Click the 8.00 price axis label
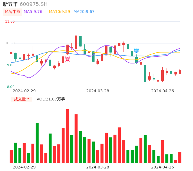The width and height of the screenshot is (193, 171). [11, 87]
